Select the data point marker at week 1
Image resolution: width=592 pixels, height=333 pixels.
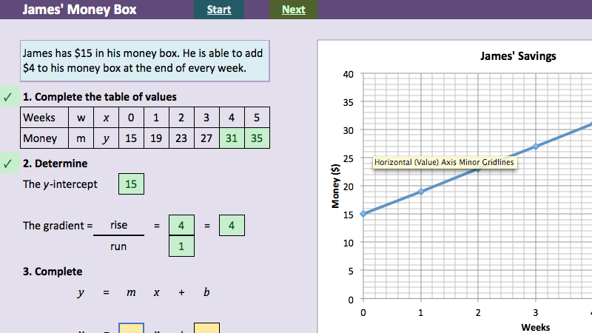click(420, 192)
